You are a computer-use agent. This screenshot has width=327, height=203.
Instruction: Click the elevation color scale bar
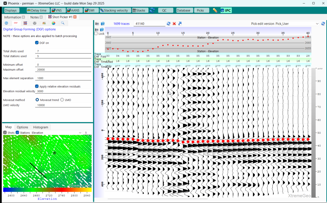pos(47,190)
